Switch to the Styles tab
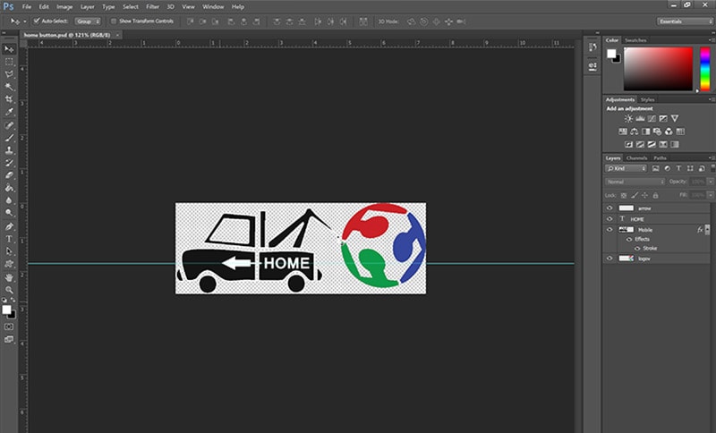716x433 pixels. [x=647, y=99]
